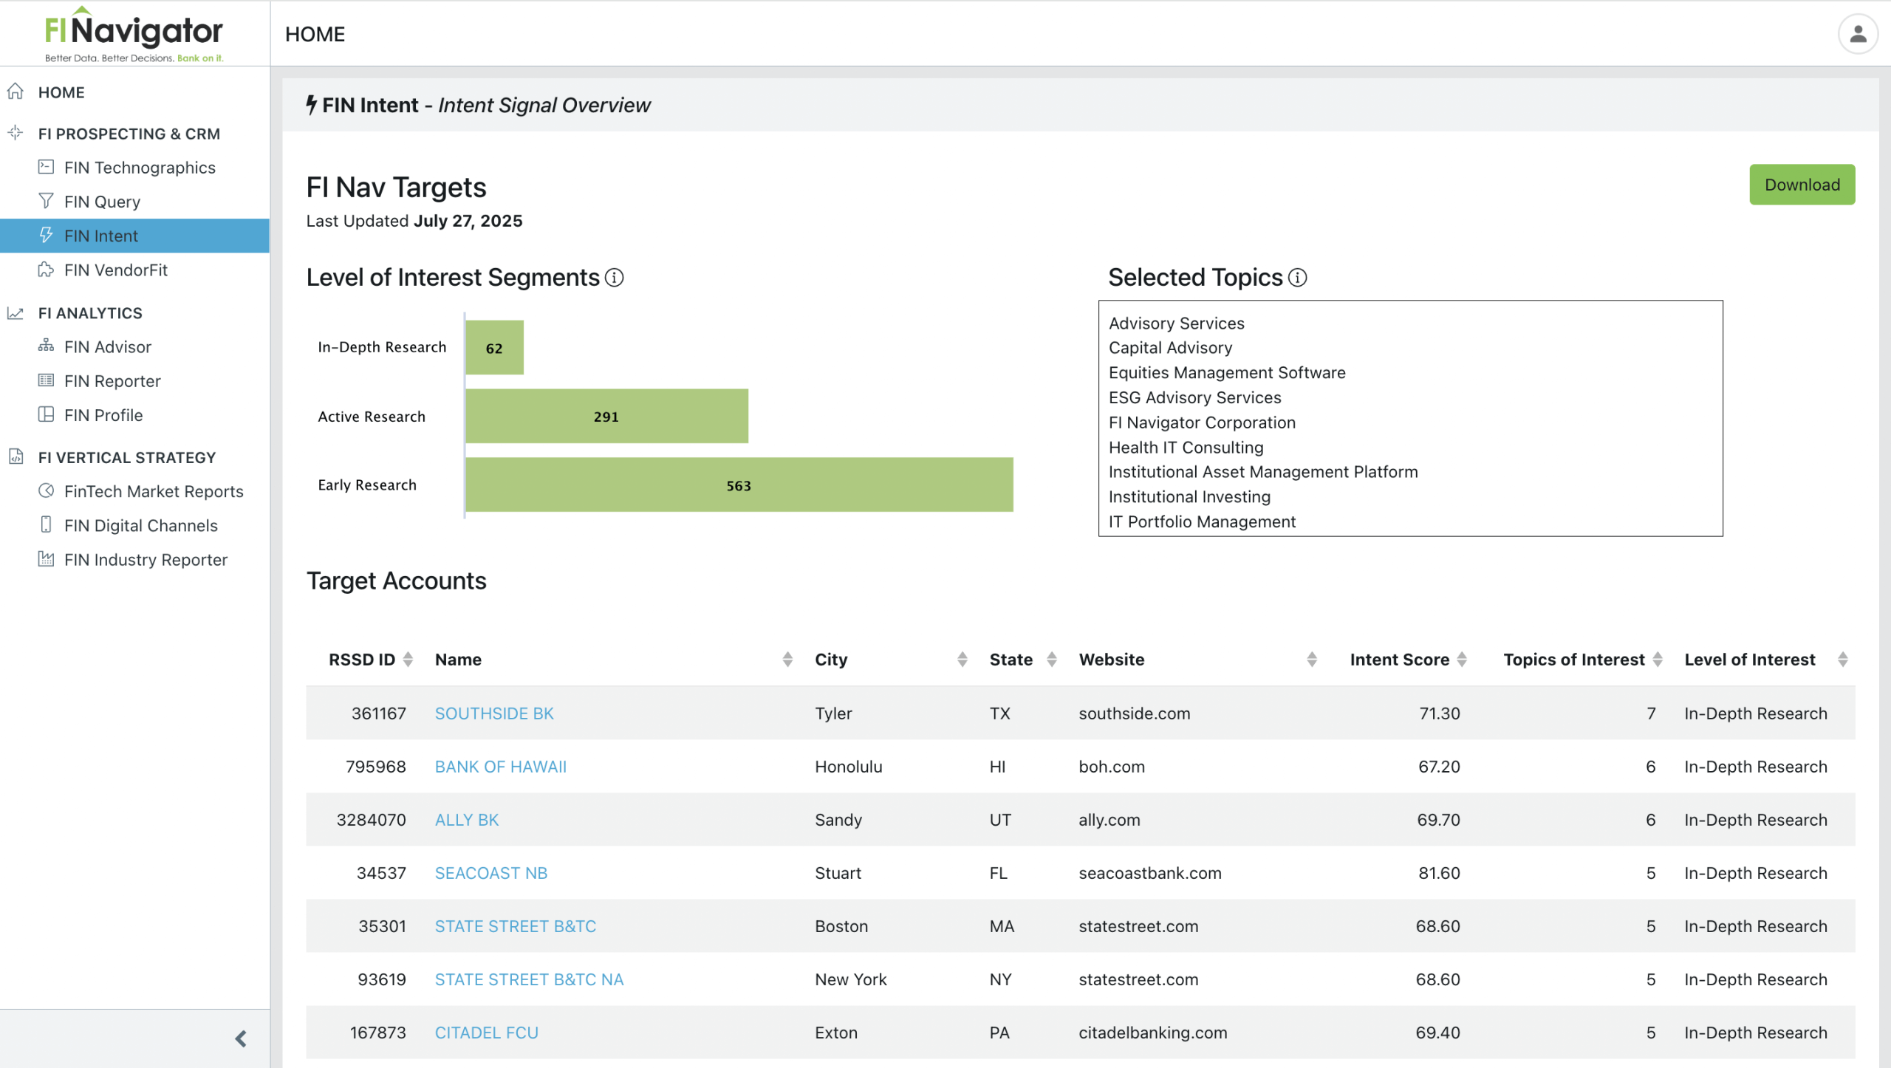This screenshot has height=1068, width=1891.
Task: Click the green Download button
Action: (1802, 185)
